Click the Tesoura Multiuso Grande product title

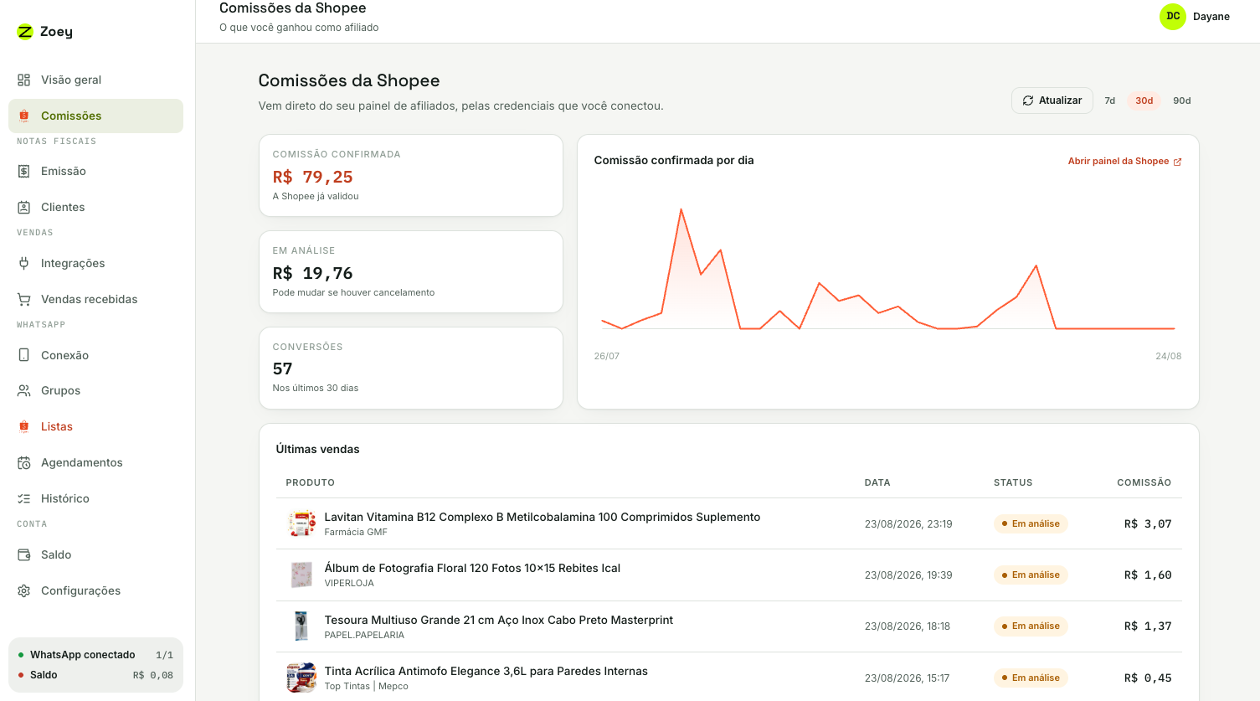(499, 621)
